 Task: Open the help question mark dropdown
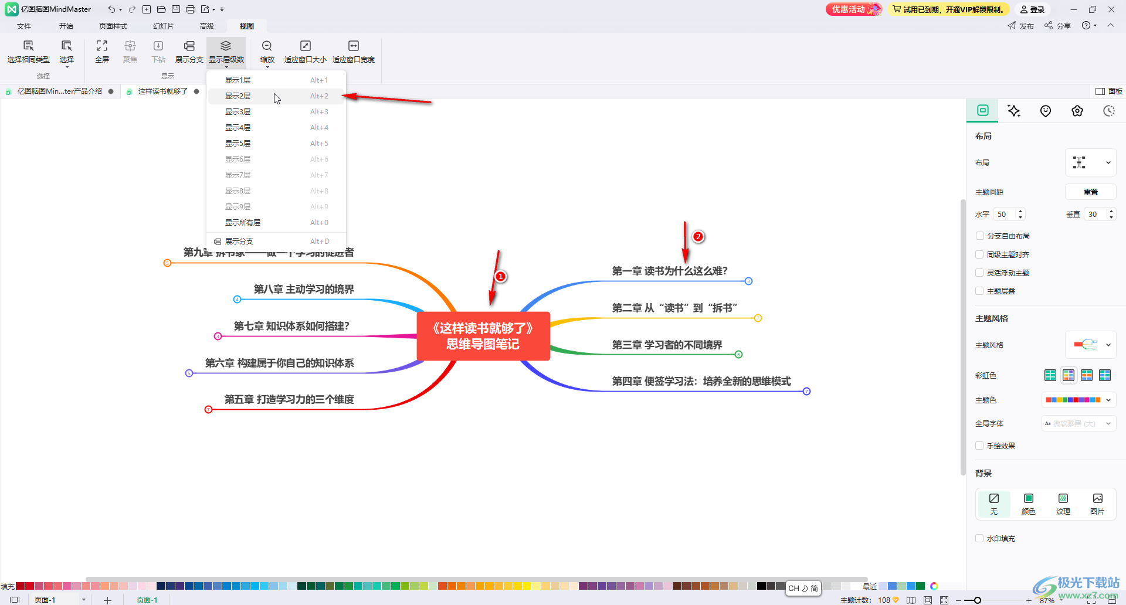coord(1089,26)
